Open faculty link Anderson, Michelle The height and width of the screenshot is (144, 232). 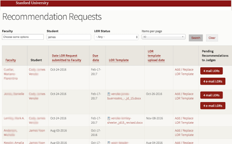tap(11, 133)
